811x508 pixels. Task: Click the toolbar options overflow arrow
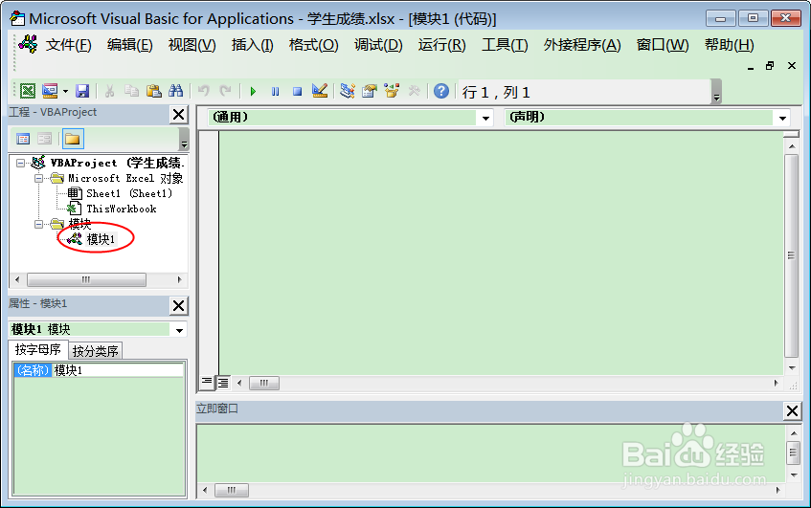point(716,92)
